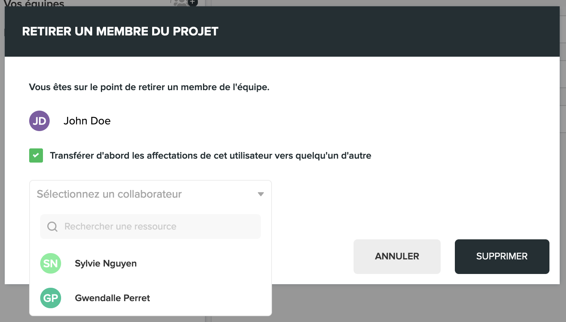Uncheck the transfer assignments checkbox

(x=36, y=155)
